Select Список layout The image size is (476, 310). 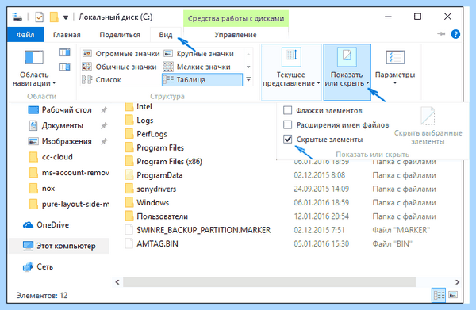[102, 80]
